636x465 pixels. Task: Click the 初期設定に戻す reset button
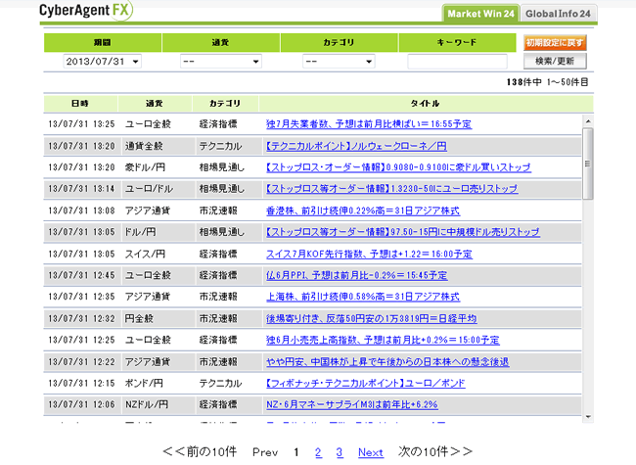pyautogui.click(x=555, y=43)
